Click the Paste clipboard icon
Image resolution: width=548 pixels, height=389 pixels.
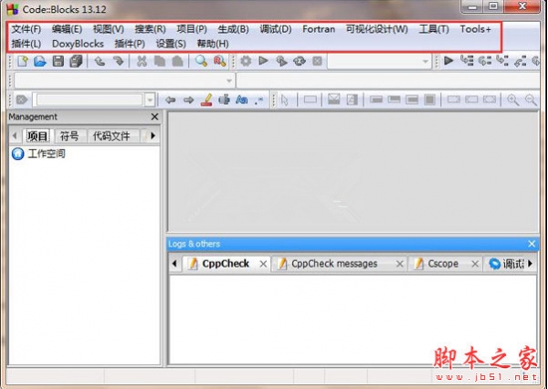(x=177, y=61)
